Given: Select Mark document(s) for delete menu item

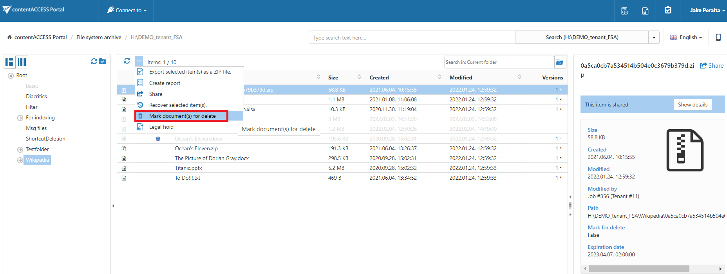Looking at the screenshot, I should coord(182,116).
